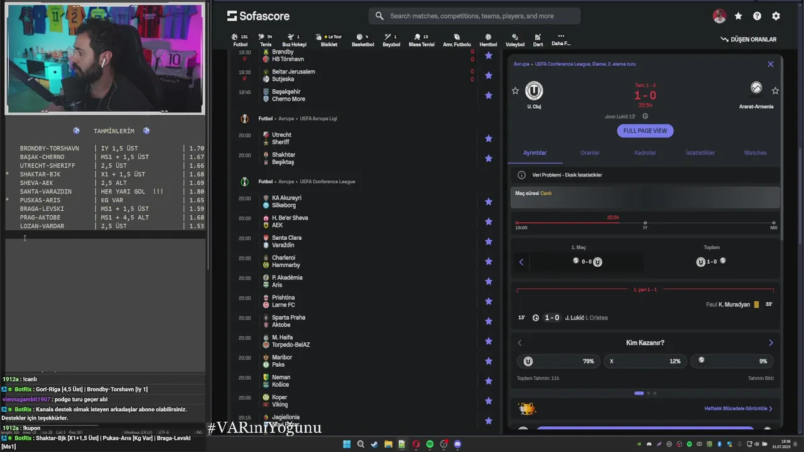Go to previous leg with left arrow
The width and height of the screenshot is (804, 452).
pyautogui.click(x=521, y=262)
